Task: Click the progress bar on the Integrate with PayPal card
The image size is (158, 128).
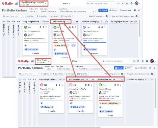Action: (81, 100)
